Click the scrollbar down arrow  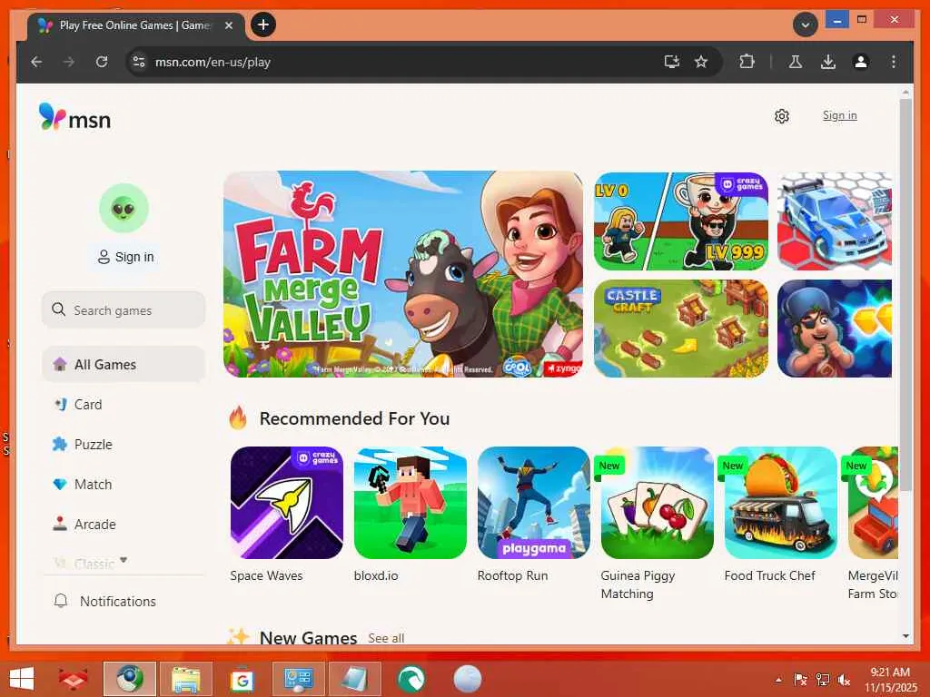point(905,636)
